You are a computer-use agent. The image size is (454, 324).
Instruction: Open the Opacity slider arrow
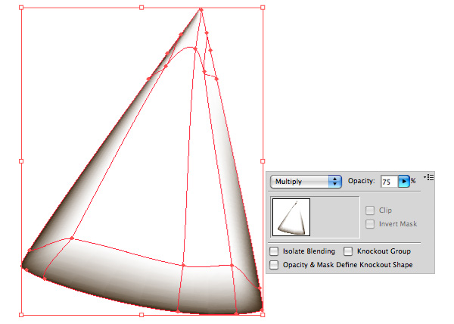pyautogui.click(x=404, y=182)
